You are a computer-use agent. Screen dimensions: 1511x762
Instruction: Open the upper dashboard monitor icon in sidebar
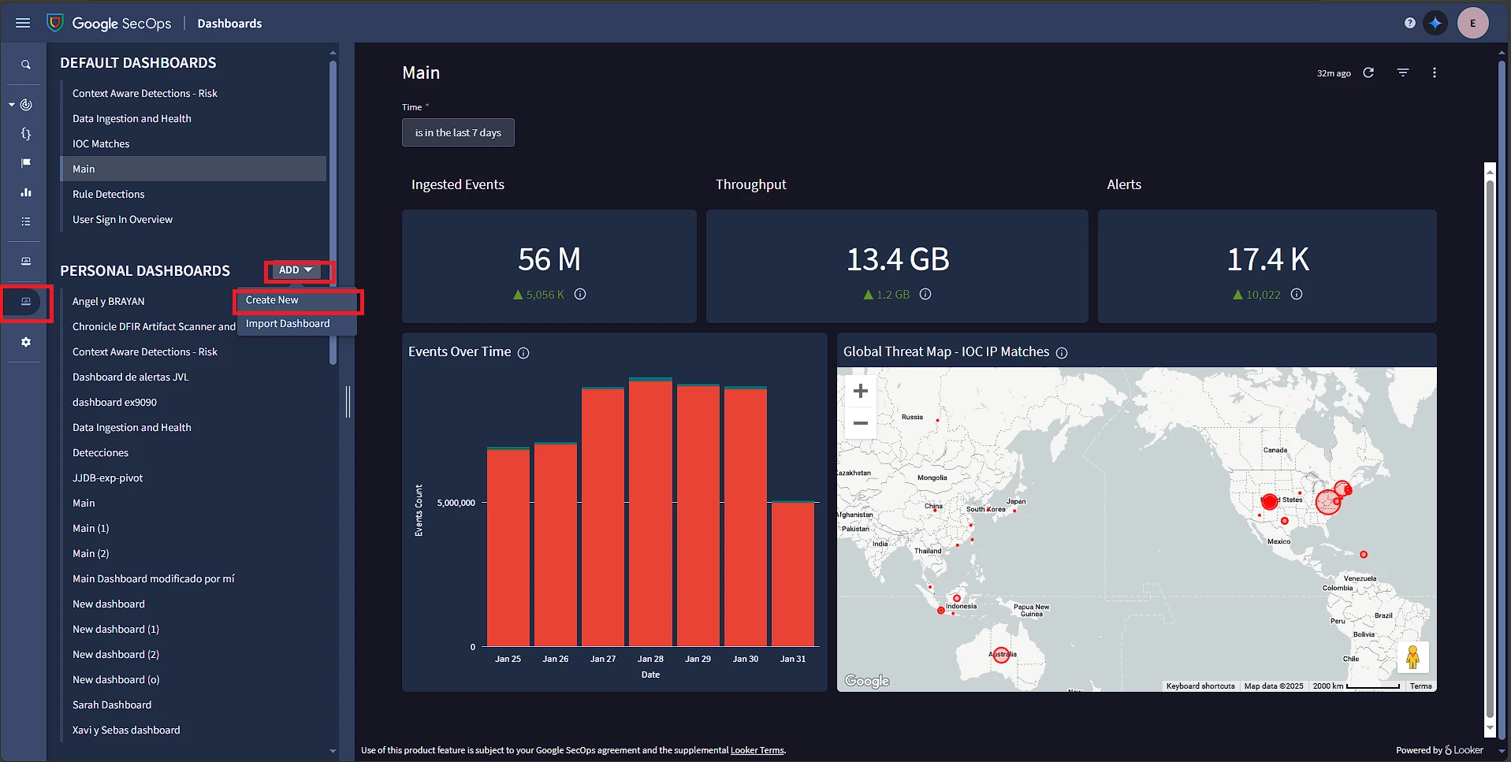coord(26,261)
